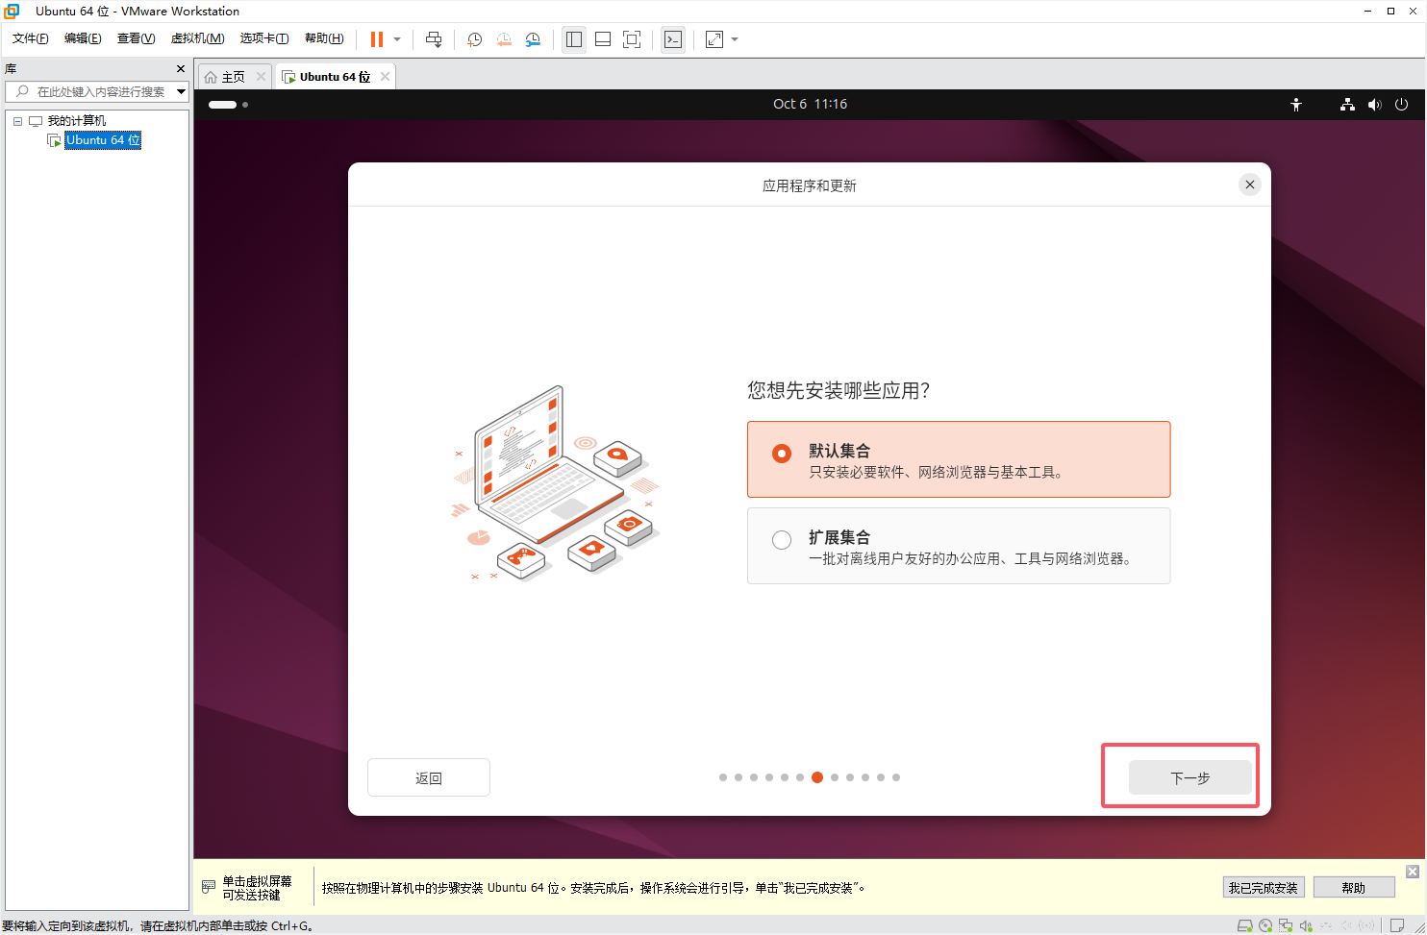Viewport: 1427px width, 935px height.
Task: Open the Oct 6 11:16 clock menu
Action: click(810, 104)
